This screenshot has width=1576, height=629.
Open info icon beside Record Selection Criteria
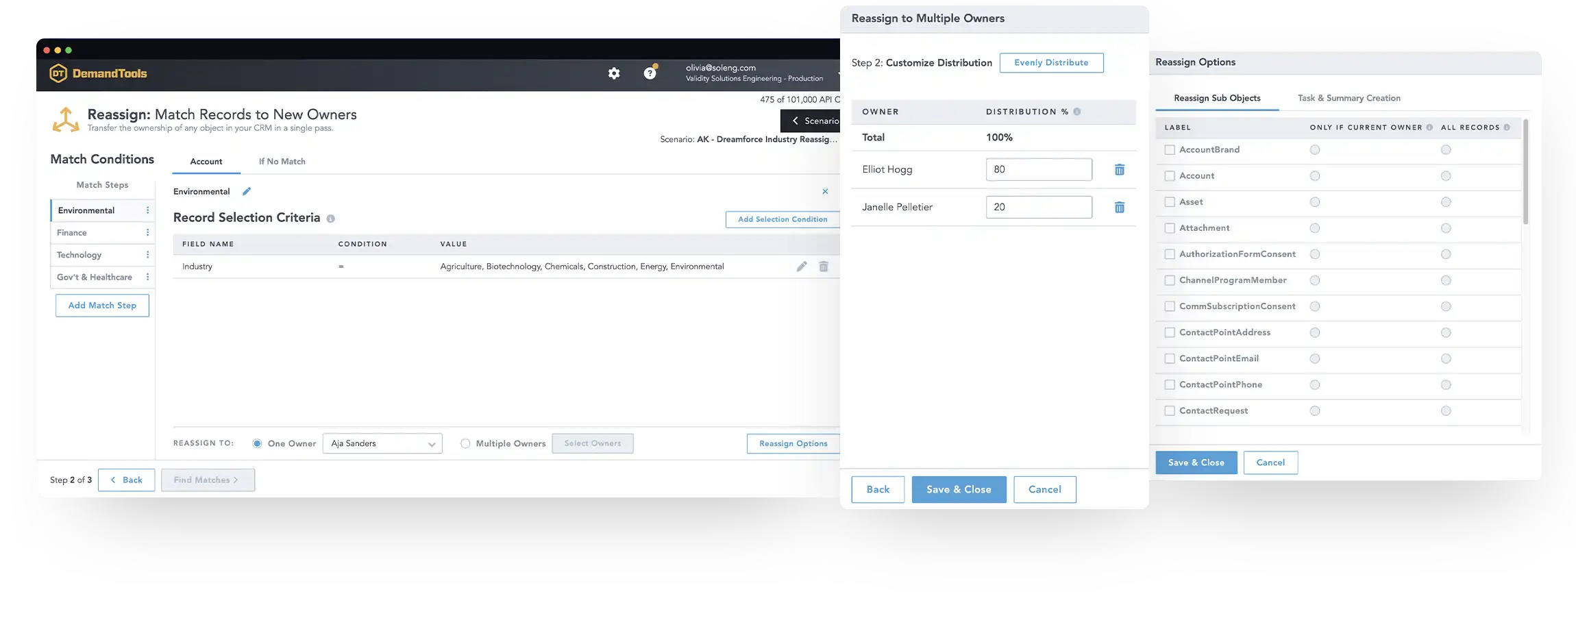tap(330, 219)
